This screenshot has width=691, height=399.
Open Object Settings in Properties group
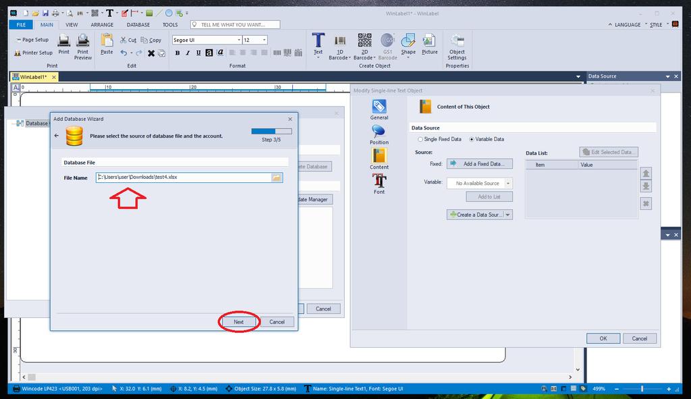pos(457,47)
